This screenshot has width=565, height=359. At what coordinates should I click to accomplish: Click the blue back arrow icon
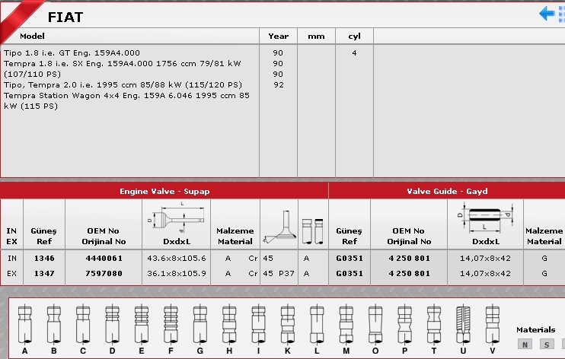(547, 14)
